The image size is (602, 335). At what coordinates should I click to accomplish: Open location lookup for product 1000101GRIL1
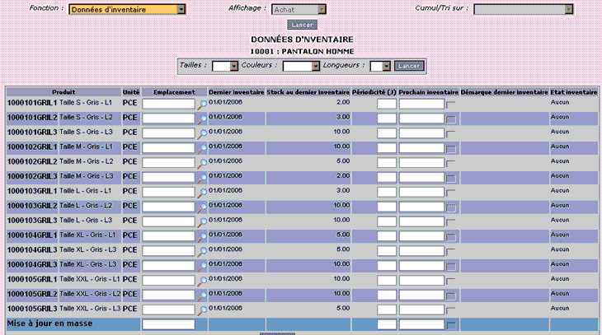tap(202, 105)
